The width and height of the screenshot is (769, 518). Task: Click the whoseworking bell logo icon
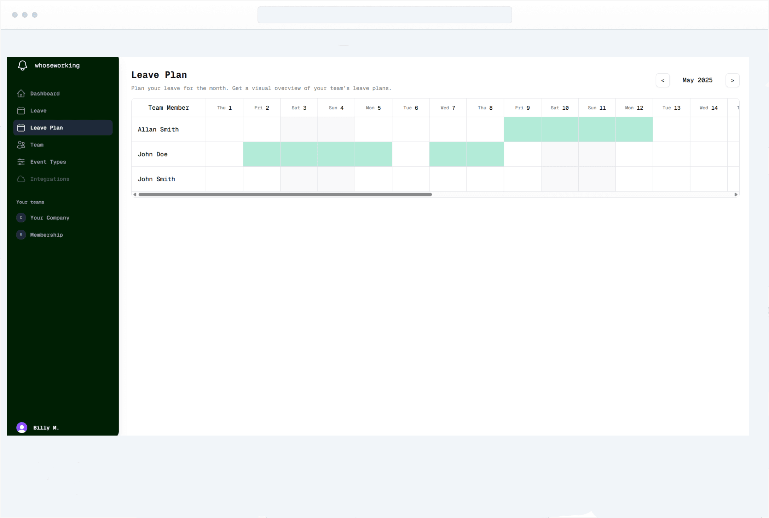(23, 65)
